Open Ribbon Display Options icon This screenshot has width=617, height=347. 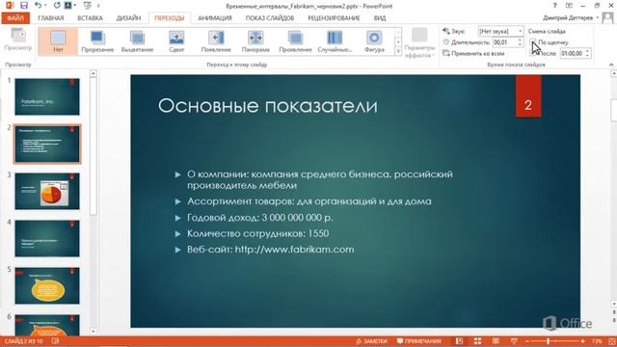(569, 6)
